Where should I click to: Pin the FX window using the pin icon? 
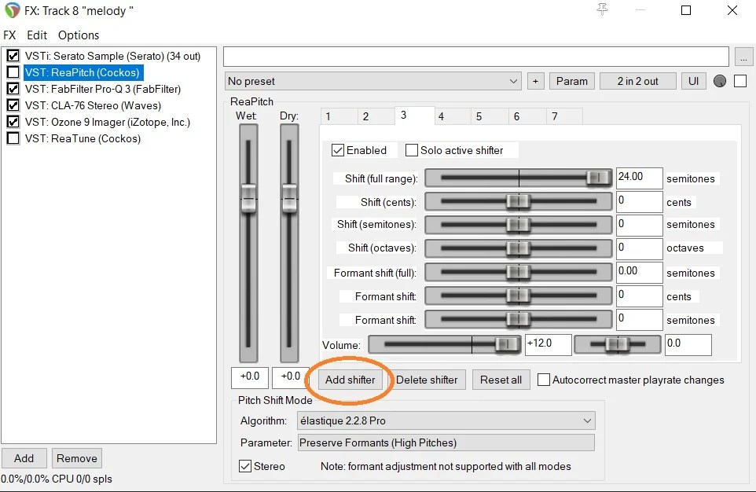pos(602,10)
